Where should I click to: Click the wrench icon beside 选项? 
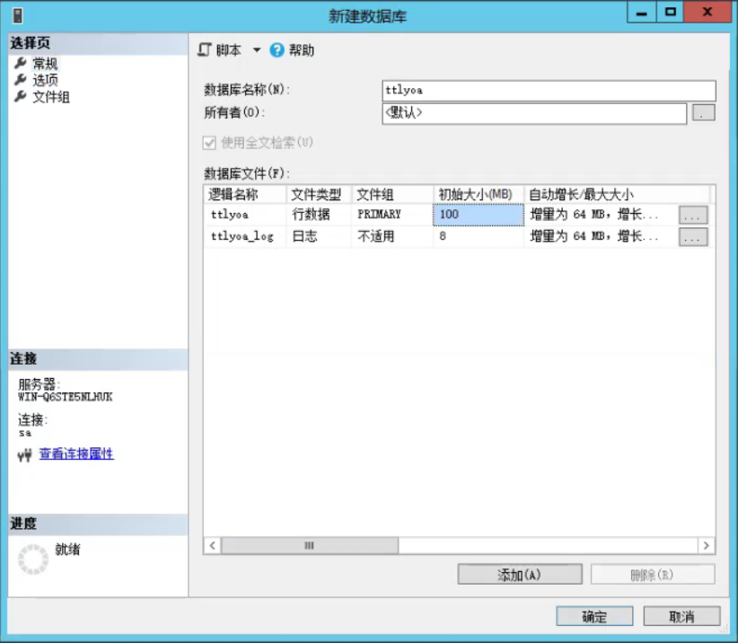tap(21, 80)
